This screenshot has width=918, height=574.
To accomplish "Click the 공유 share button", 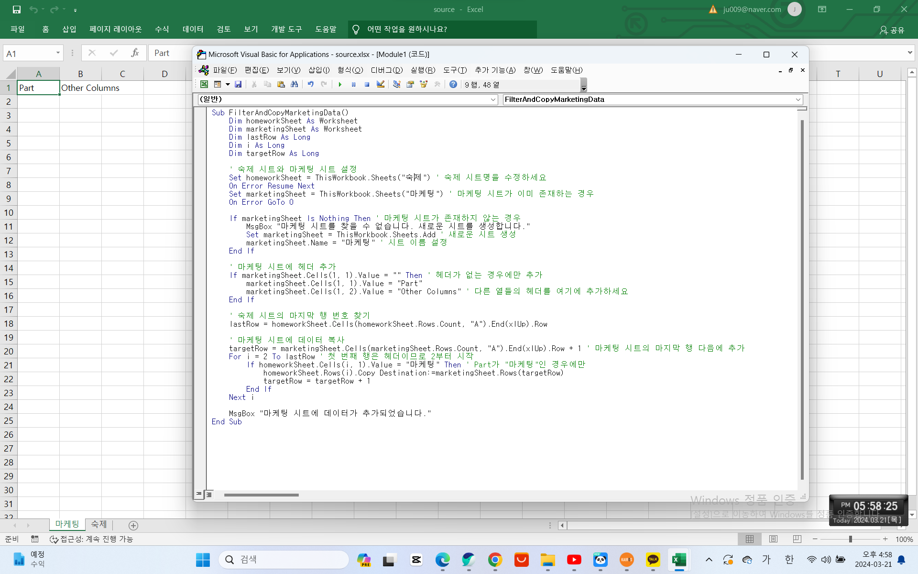I will (x=892, y=30).
